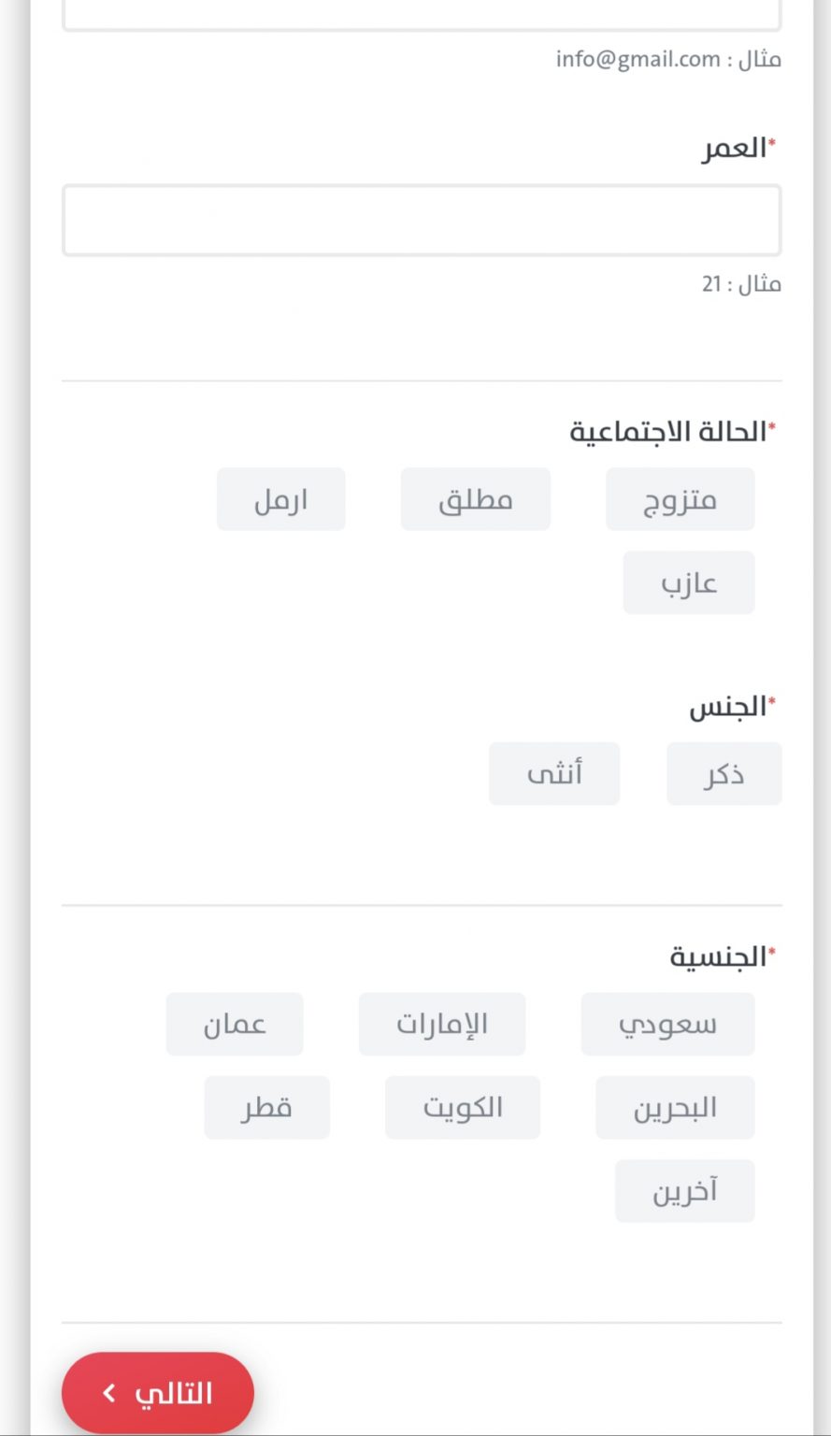831x1436 pixels.
Task: Choose مطلق as marital status
Action: click(x=475, y=499)
